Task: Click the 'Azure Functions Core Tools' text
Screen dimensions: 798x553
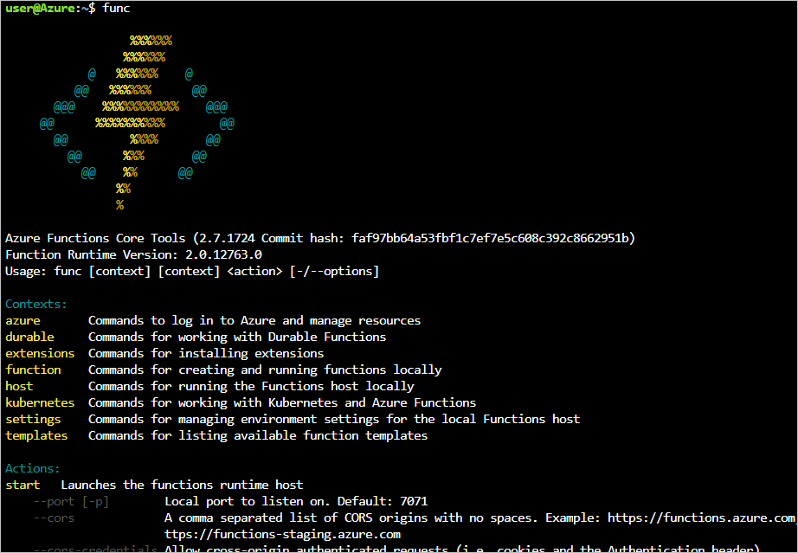Action: click(x=95, y=238)
